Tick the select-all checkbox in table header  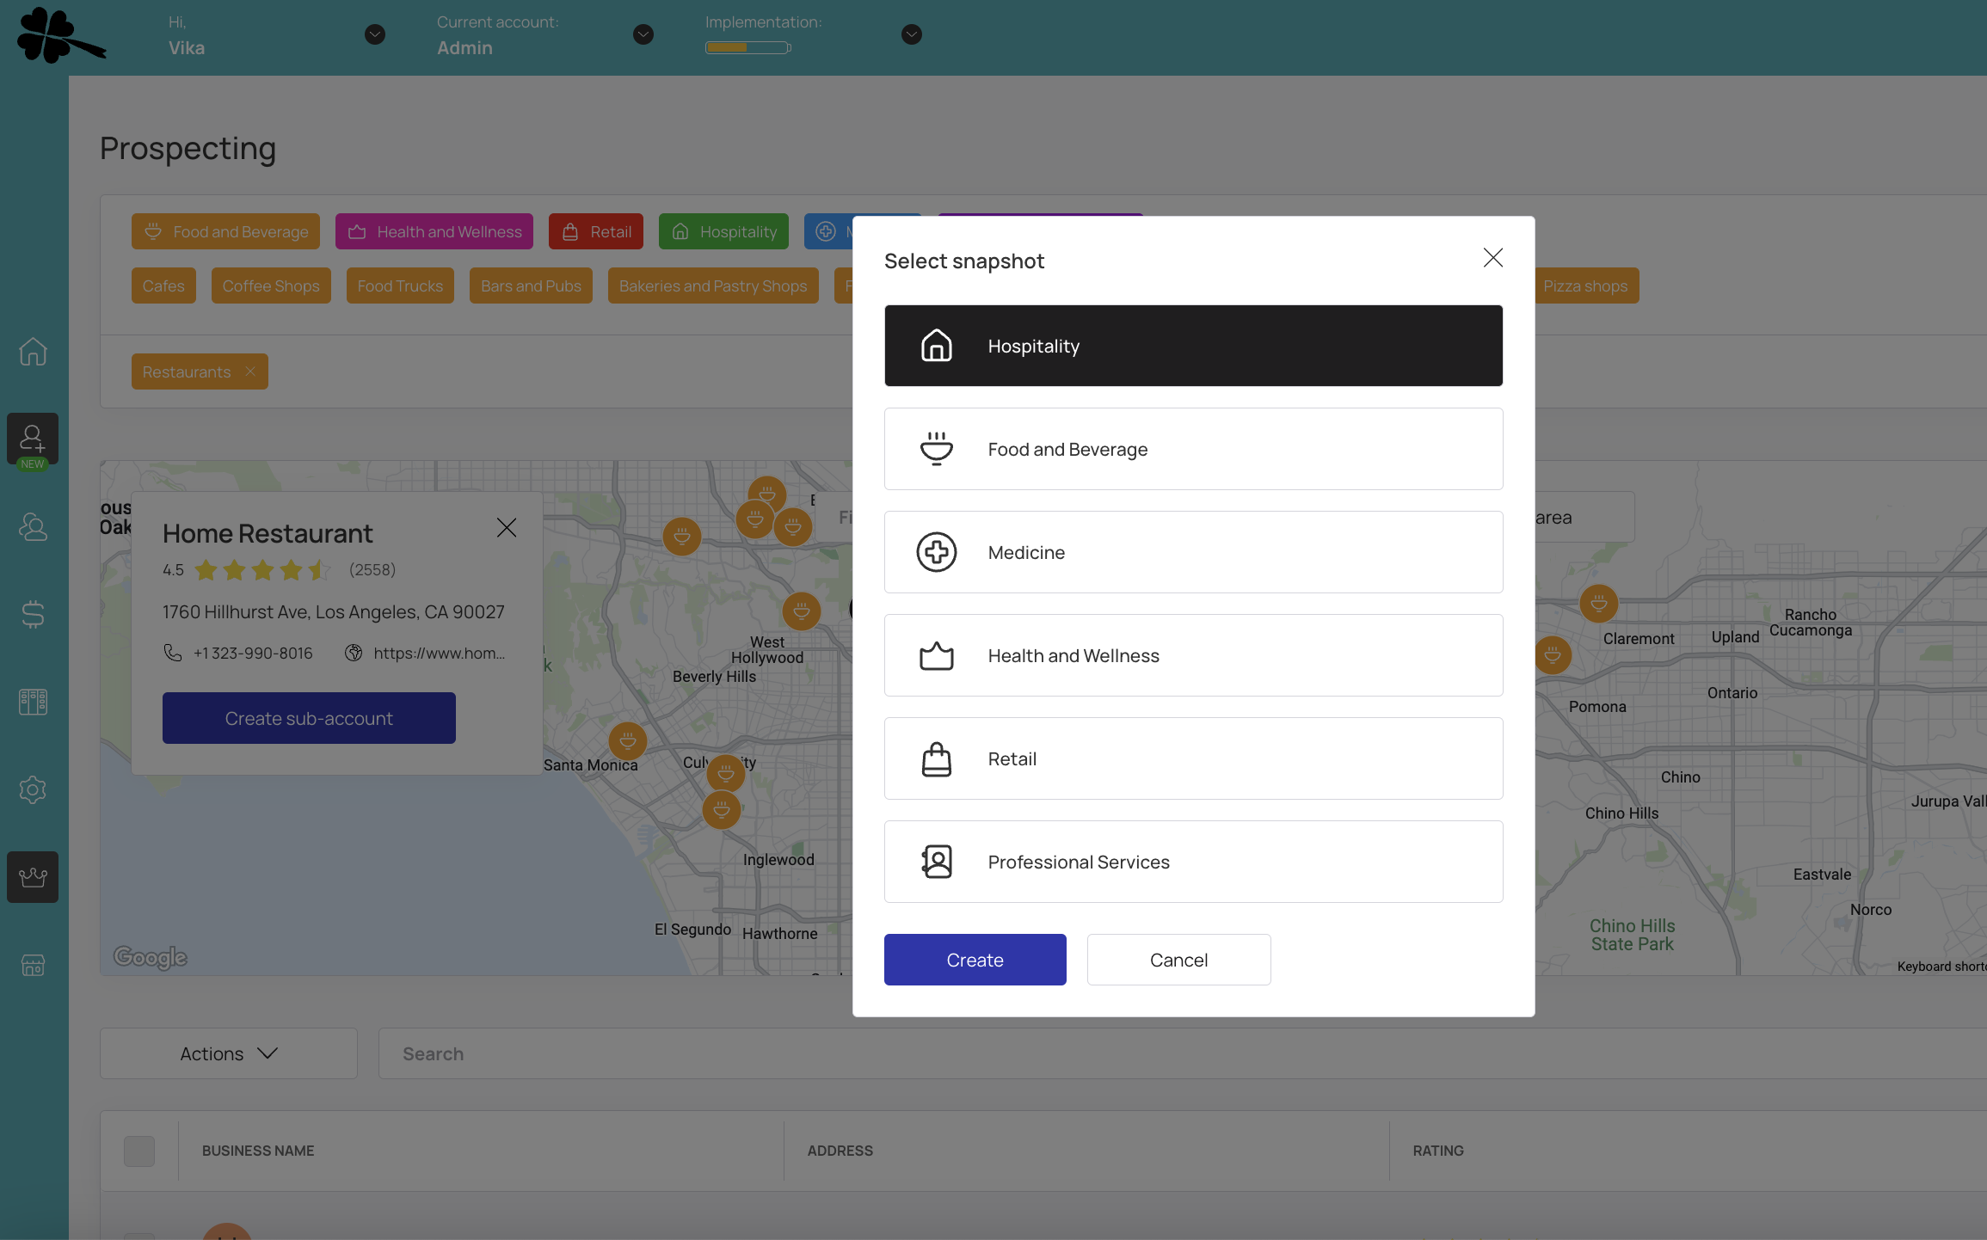tap(139, 1151)
